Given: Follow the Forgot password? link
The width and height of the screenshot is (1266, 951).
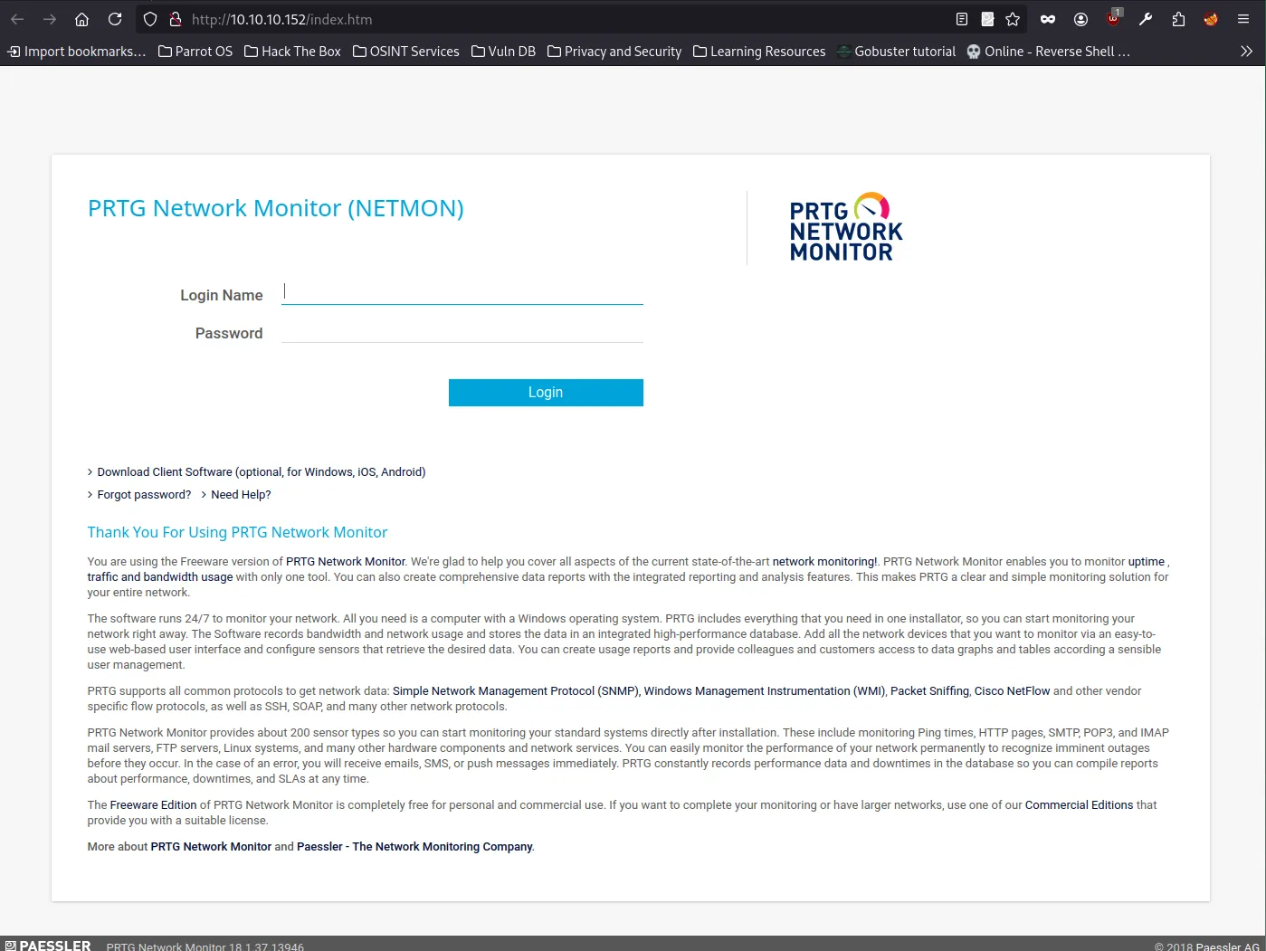Looking at the screenshot, I should click(x=144, y=495).
